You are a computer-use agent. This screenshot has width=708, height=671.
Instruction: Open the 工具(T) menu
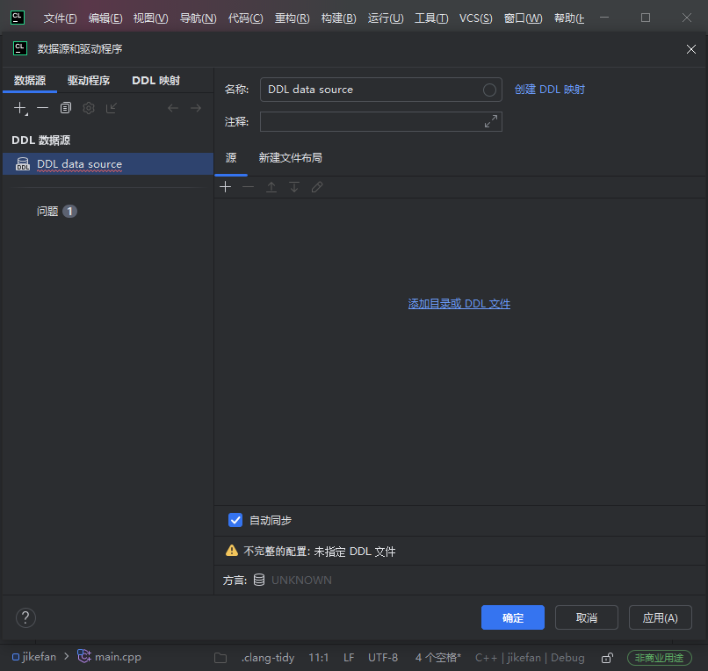[431, 18]
